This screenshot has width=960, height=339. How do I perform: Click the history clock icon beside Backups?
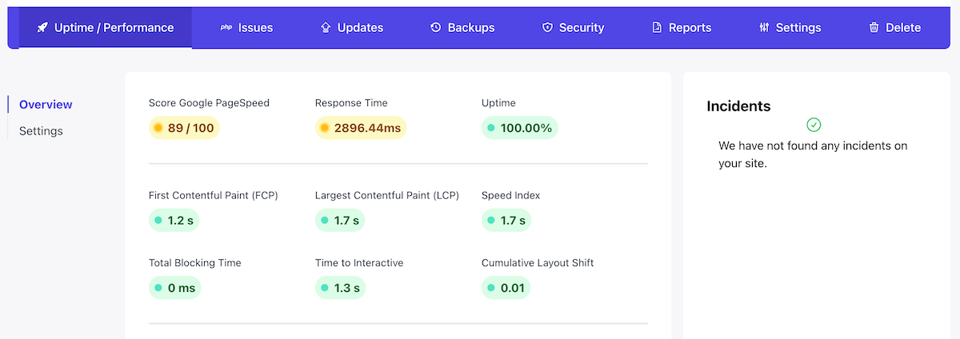click(436, 27)
